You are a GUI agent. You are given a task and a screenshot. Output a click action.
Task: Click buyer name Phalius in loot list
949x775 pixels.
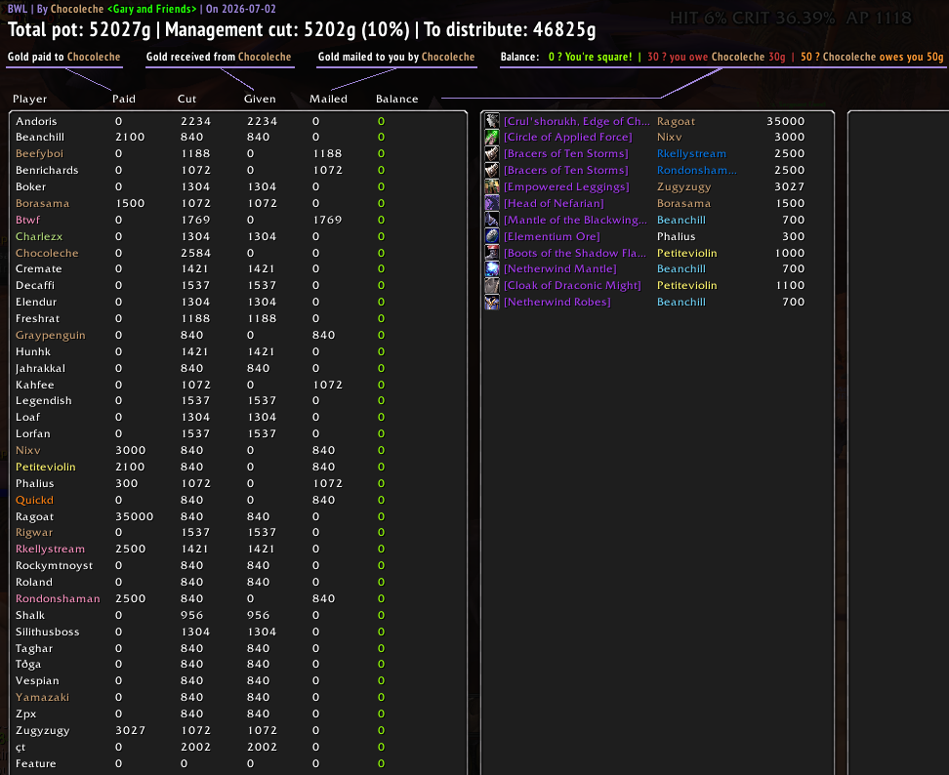[x=676, y=236]
